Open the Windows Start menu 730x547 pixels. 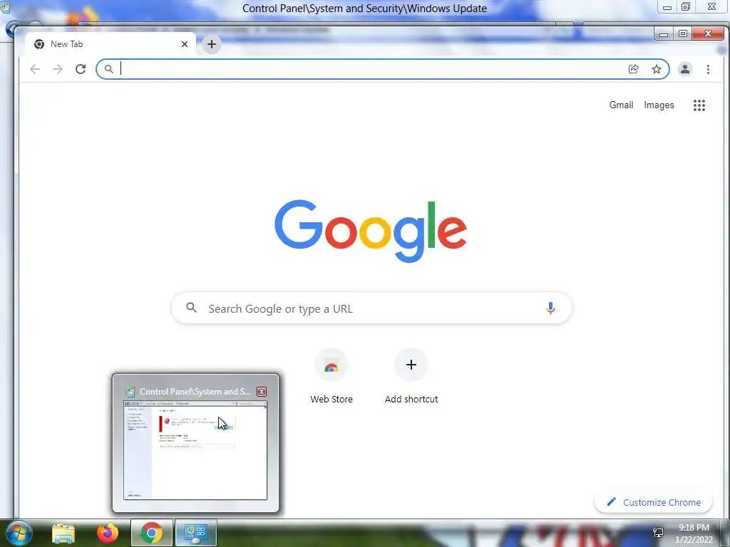coord(18,533)
